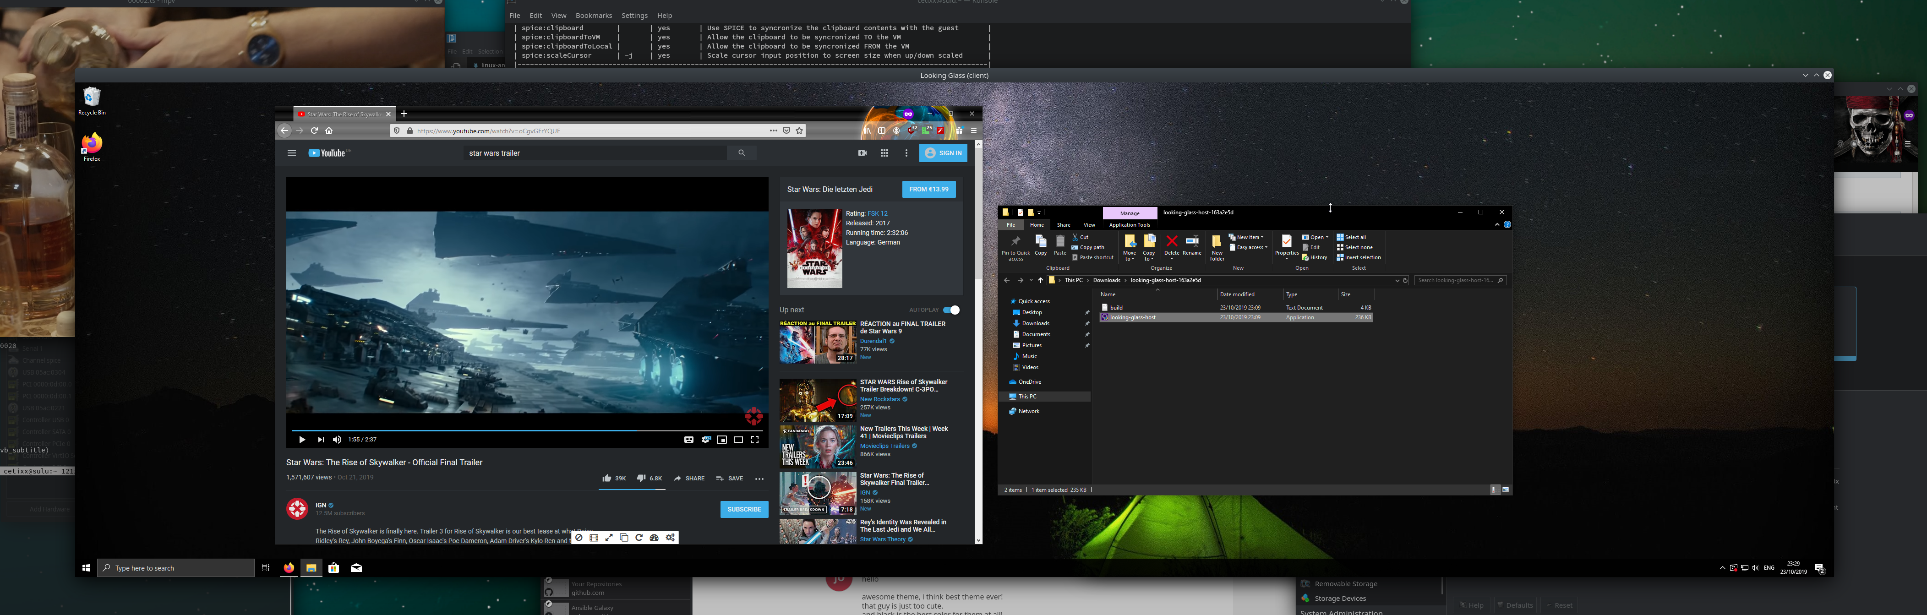Viewport: 1927px width, 615px height.
Task: Enable miniplayer mode in video player
Action: pos(722,440)
